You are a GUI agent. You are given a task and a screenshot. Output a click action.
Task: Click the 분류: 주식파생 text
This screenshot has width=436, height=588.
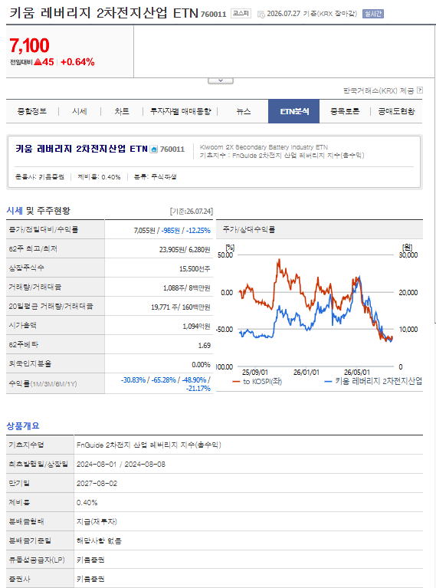click(156, 176)
